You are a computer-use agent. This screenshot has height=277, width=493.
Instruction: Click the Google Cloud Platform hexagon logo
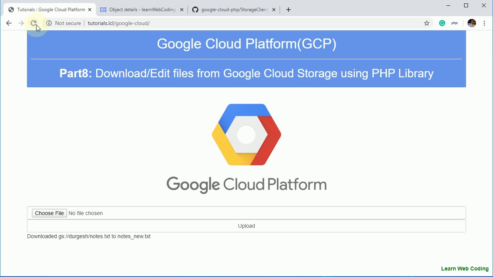coord(246,135)
